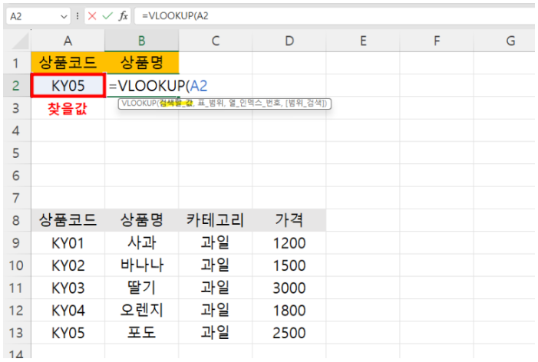Click the 카테고리 table header cell

tap(216, 221)
